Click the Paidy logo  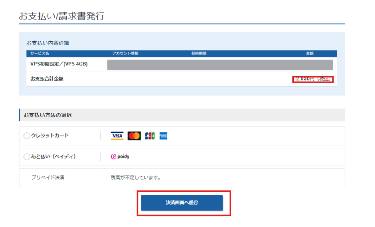click(120, 157)
